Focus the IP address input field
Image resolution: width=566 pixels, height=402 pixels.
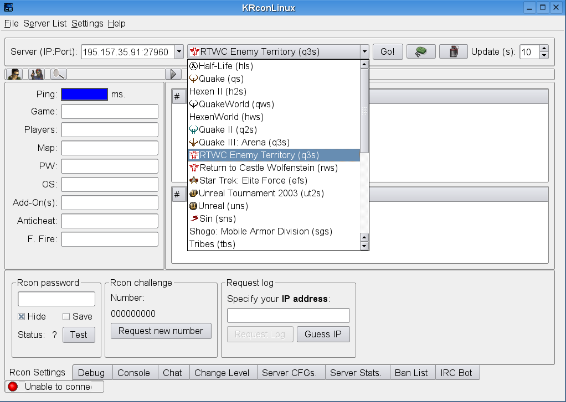pos(289,316)
